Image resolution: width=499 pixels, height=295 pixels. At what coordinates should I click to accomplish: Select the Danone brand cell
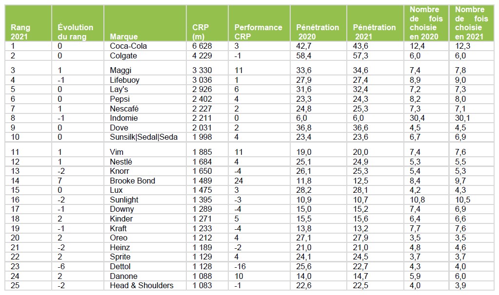[x=124, y=276]
